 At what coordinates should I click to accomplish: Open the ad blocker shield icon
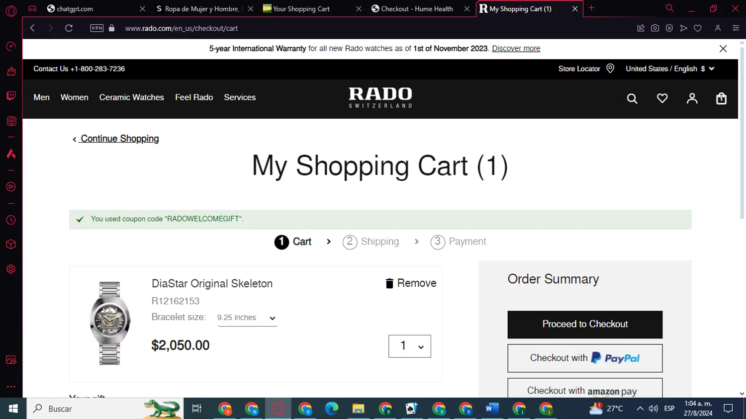[x=669, y=28]
